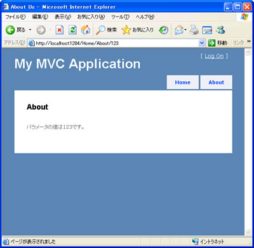Click the ページが表示されました status text
This screenshot has width=254, height=248.
coord(33,242)
